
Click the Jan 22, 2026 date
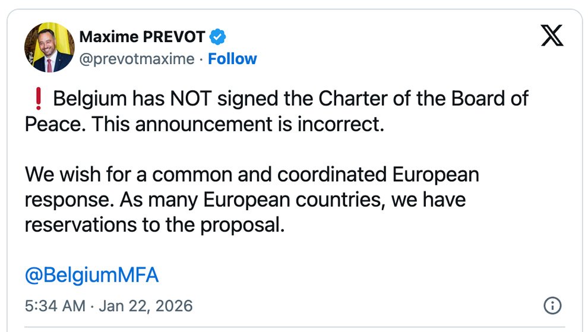(x=146, y=306)
